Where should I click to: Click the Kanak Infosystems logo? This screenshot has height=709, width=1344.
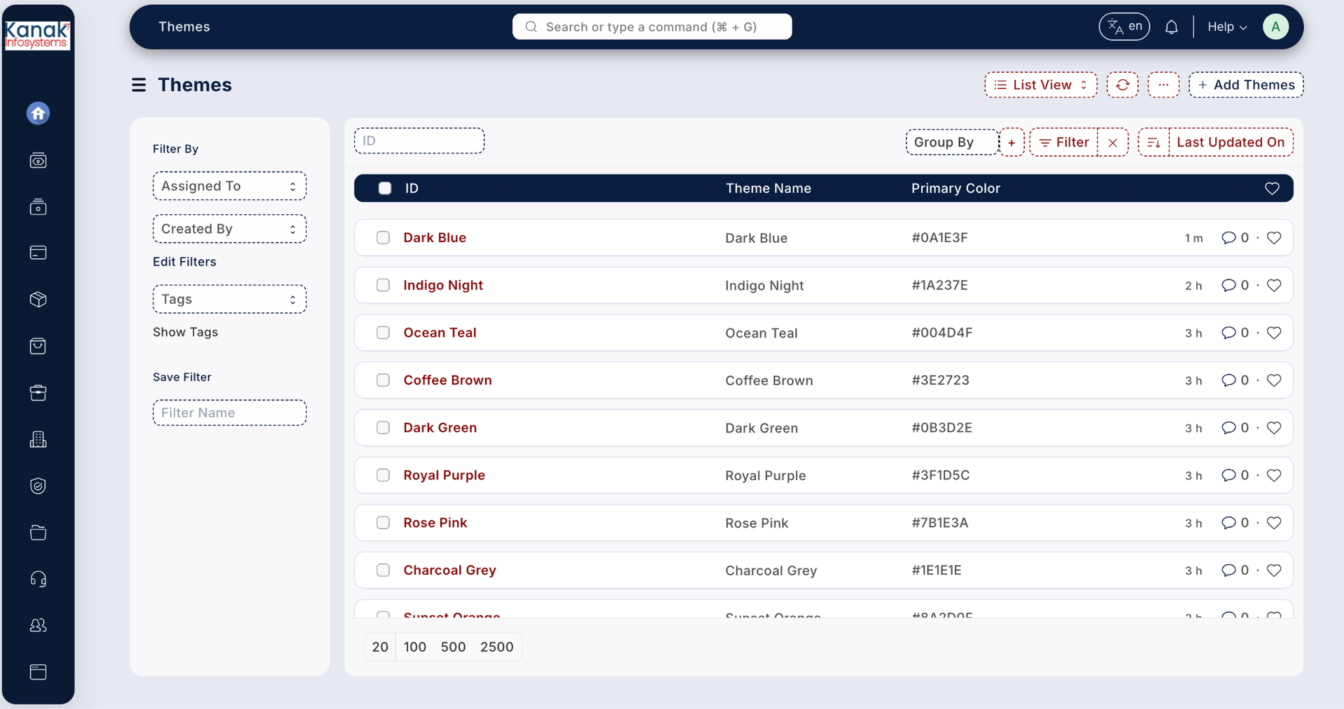tap(37, 35)
